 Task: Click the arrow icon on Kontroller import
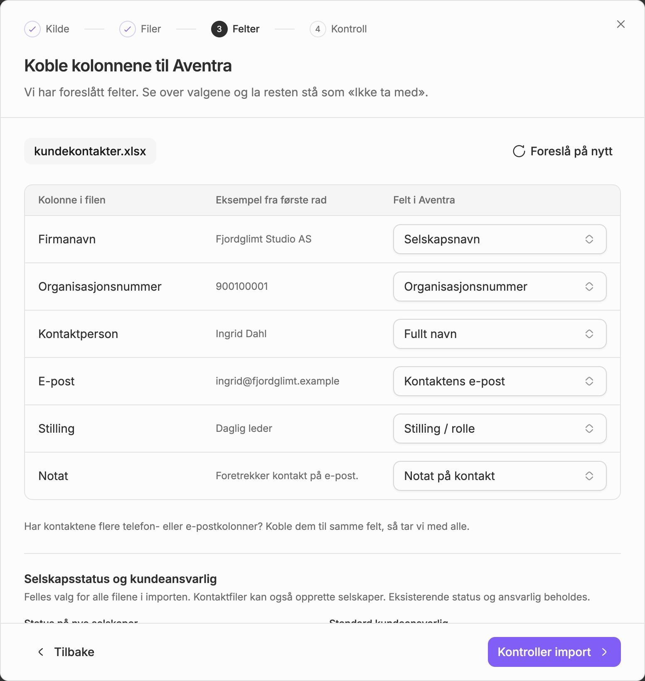coord(605,652)
